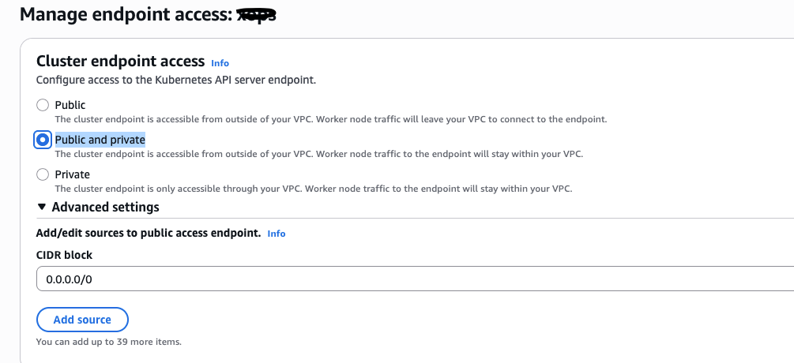The image size is (794, 363).
Task: Click the "Cluster endpoint access" section heading
Action: coord(120,62)
